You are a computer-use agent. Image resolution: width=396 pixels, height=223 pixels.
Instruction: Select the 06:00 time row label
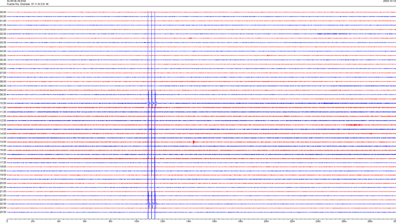[x=3, y=64]
